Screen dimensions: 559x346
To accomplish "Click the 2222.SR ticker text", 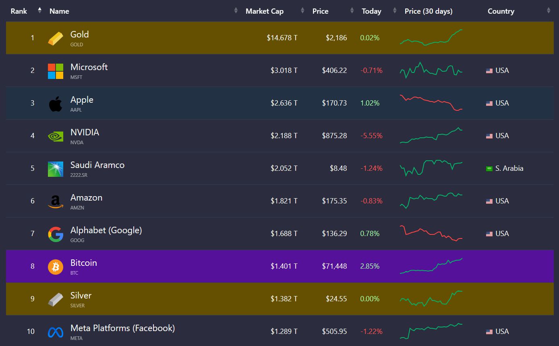I will tap(79, 175).
